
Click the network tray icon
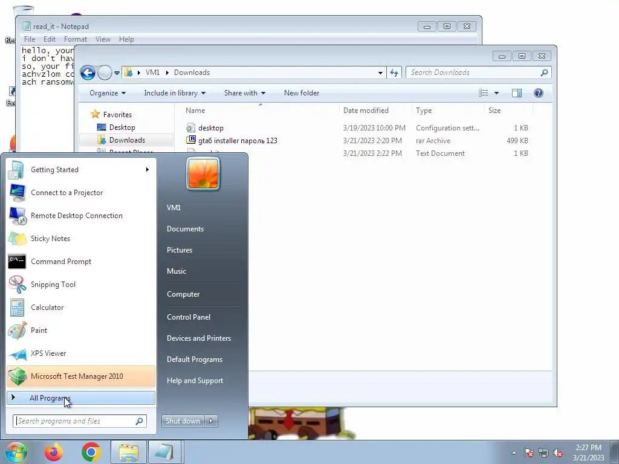[x=543, y=453]
